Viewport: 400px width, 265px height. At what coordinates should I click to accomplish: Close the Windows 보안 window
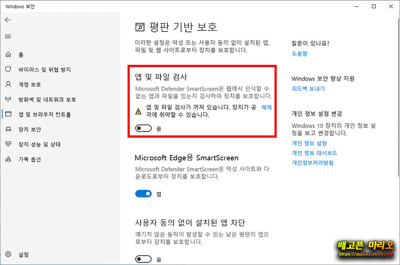(x=391, y=7)
